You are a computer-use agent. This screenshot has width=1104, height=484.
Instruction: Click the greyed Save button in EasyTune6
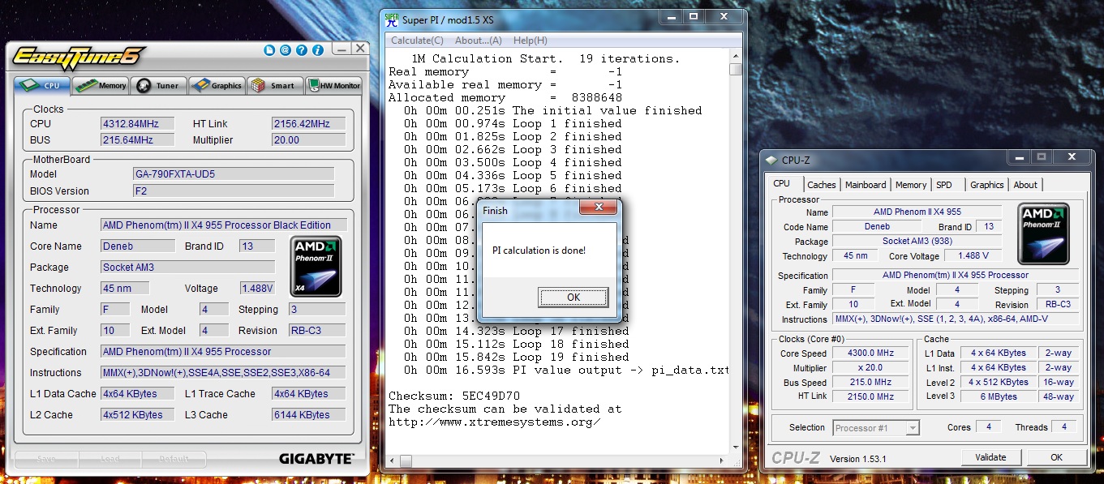pos(45,459)
